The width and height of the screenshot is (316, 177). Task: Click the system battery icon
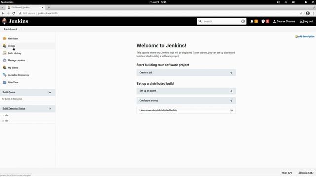pyautogui.click(x=293, y=2)
